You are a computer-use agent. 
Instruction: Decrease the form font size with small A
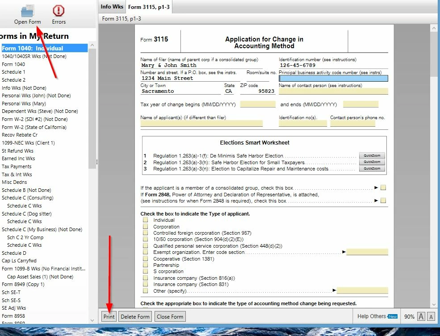[x=431, y=317]
